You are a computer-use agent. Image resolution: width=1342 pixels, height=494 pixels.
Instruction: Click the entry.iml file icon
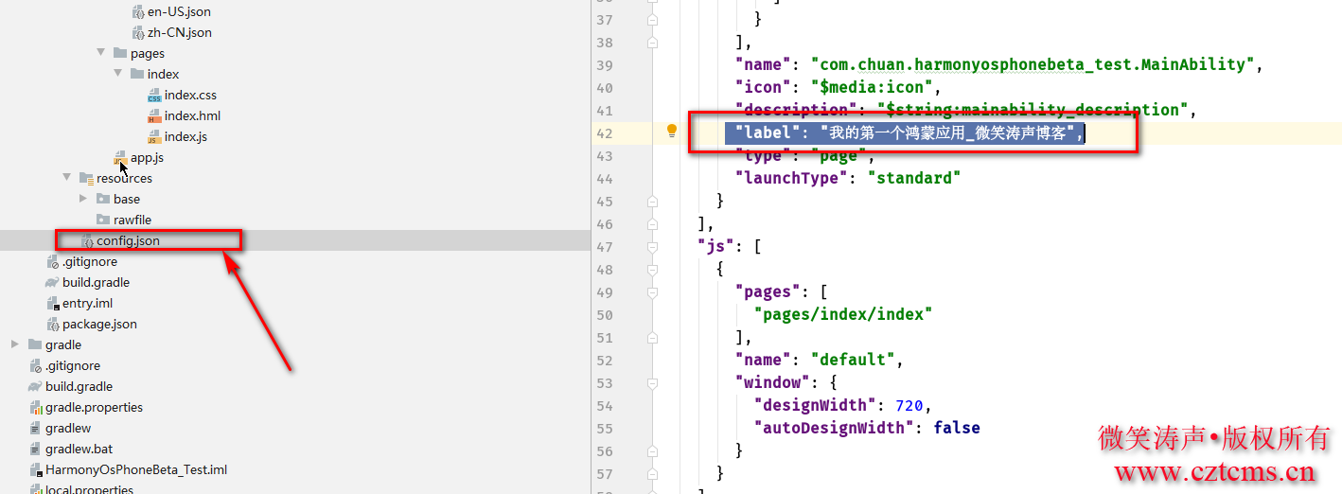(x=53, y=303)
